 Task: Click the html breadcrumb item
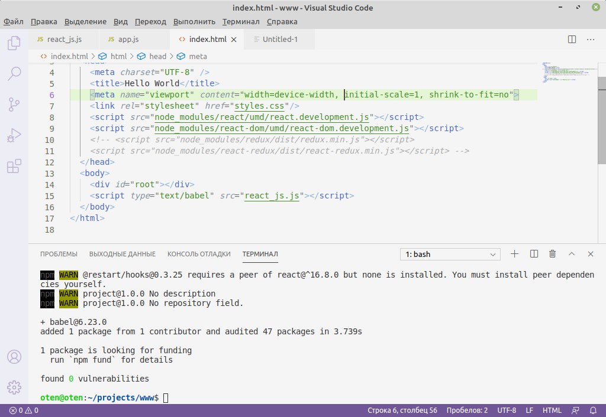pyautogui.click(x=113, y=56)
